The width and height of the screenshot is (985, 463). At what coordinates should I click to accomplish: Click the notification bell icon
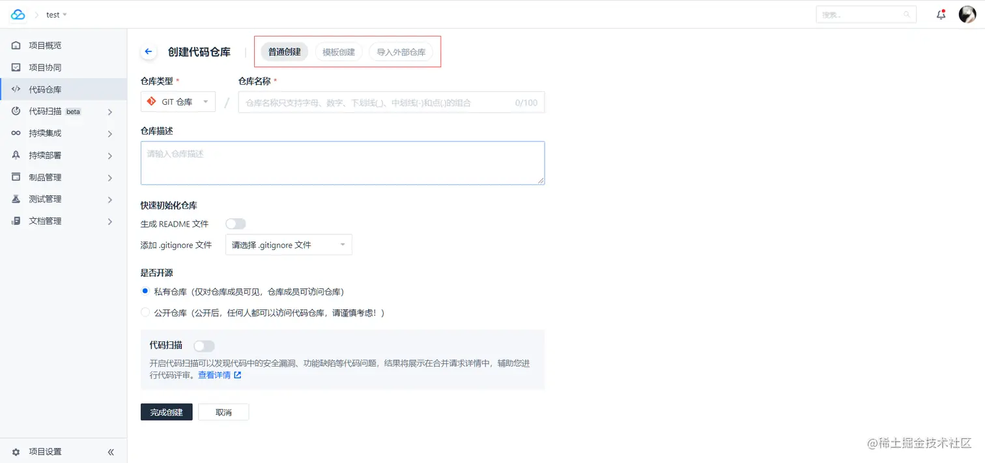941,14
